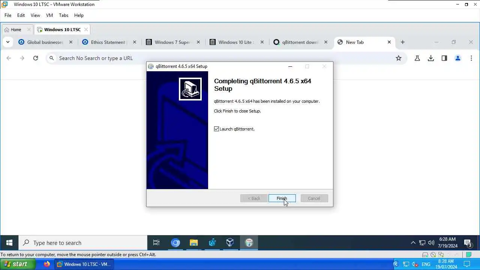Screen dimensions: 480x270
Task: Open the guest Windows 10 Start button
Action: click(9, 243)
